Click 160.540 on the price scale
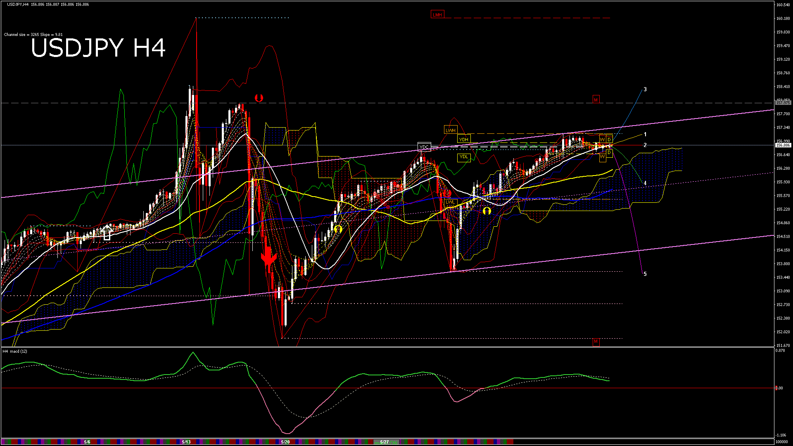Viewport: 793px width, 446px height. coord(783,5)
